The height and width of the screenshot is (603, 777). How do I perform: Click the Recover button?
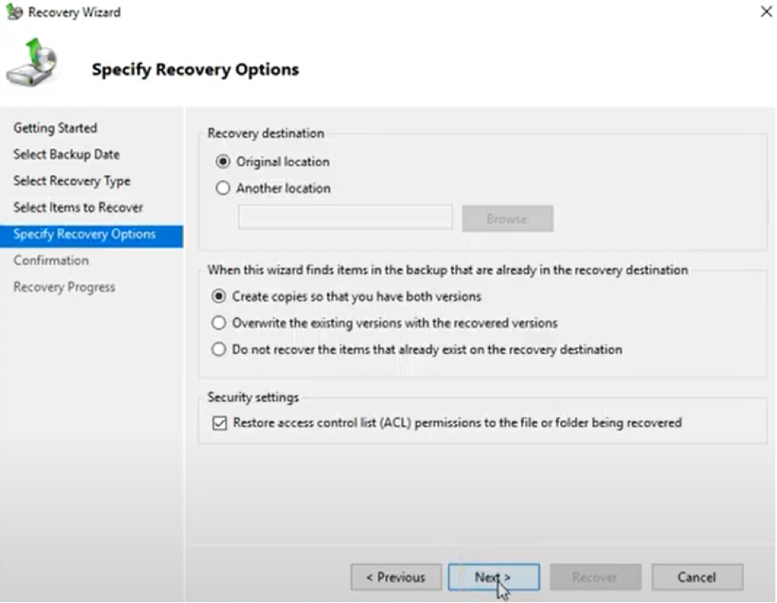click(x=595, y=578)
